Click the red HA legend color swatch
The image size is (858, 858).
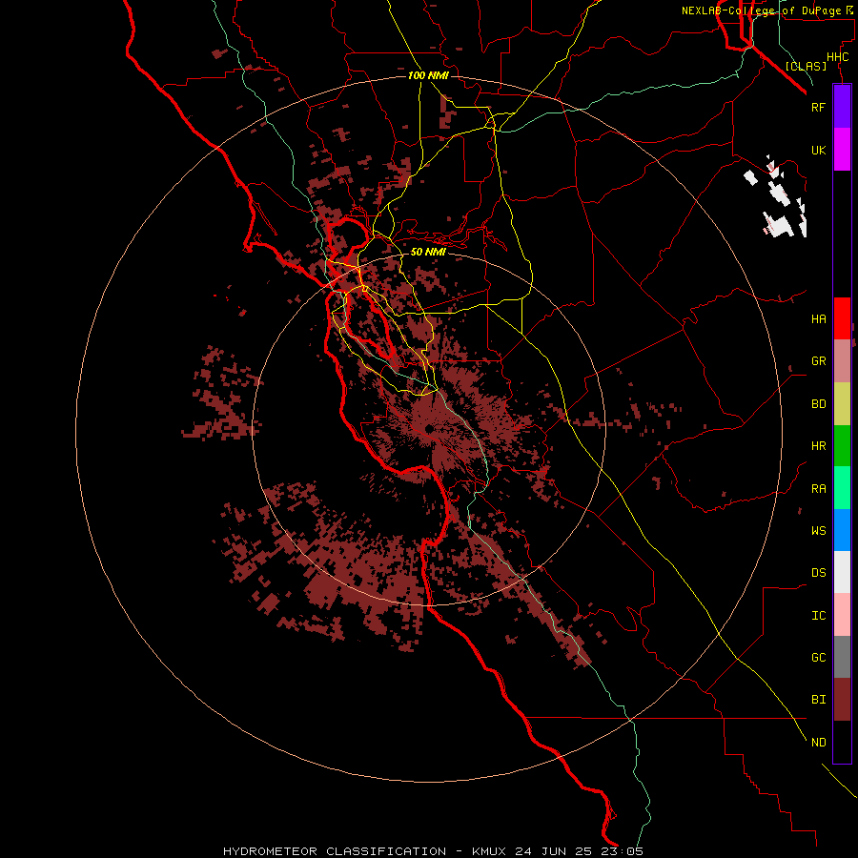tap(842, 318)
